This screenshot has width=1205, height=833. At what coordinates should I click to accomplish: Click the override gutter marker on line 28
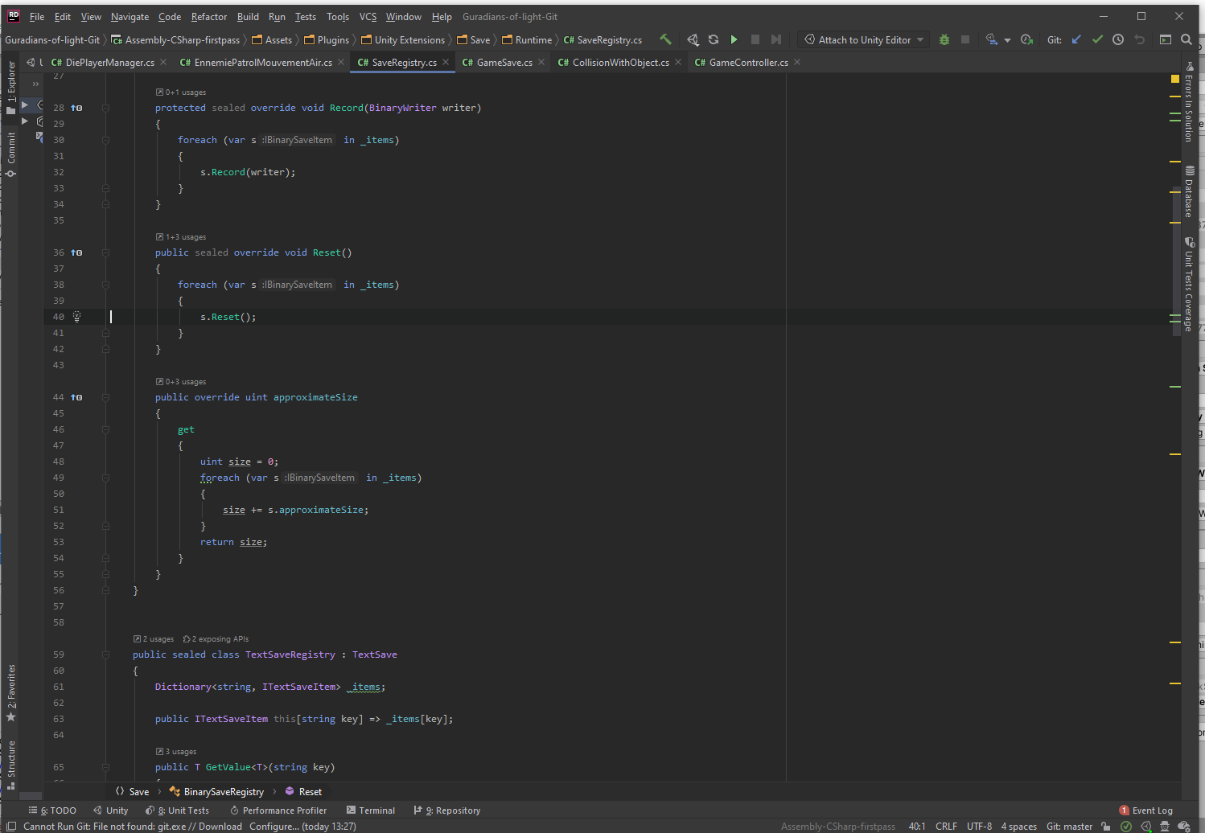76,108
